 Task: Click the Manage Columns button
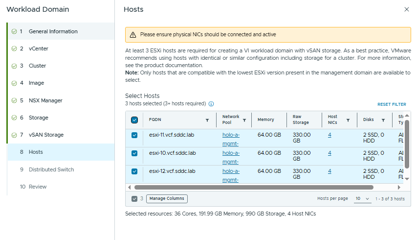click(167, 199)
